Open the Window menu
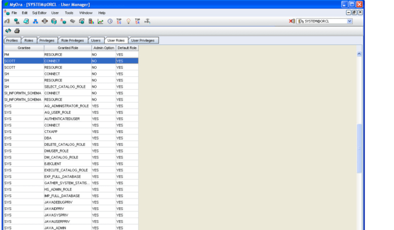The width and height of the screenshot is (394, 230). click(86, 13)
